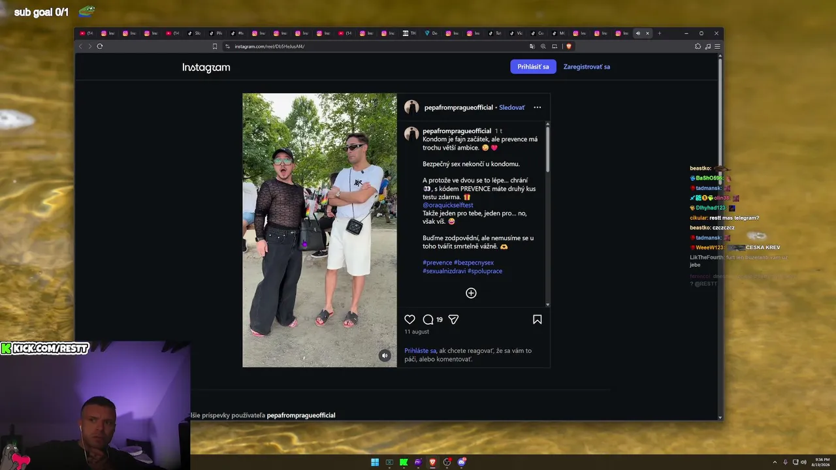Click the Instagram logo
The image size is (836, 470).
coord(206,67)
